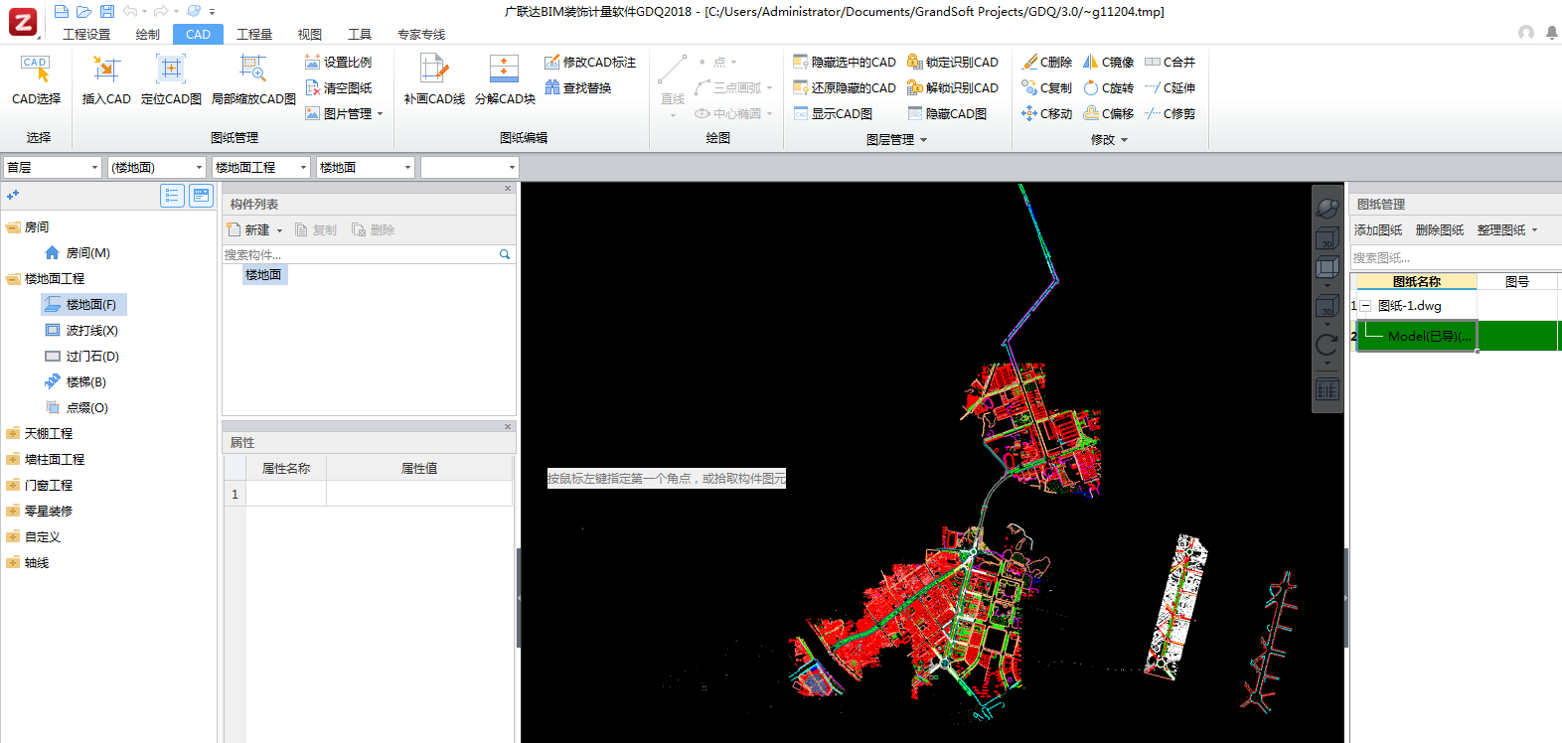Click 删除图纸 button
The image size is (1562, 743).
[x=1440, y=229]
